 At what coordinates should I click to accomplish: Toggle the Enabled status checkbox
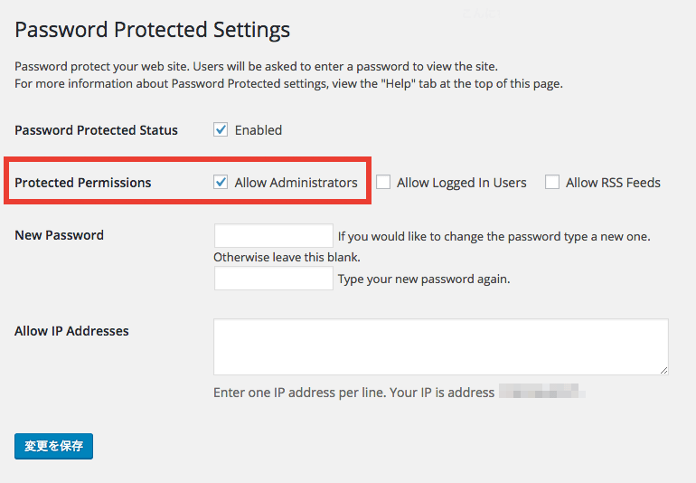221,129
